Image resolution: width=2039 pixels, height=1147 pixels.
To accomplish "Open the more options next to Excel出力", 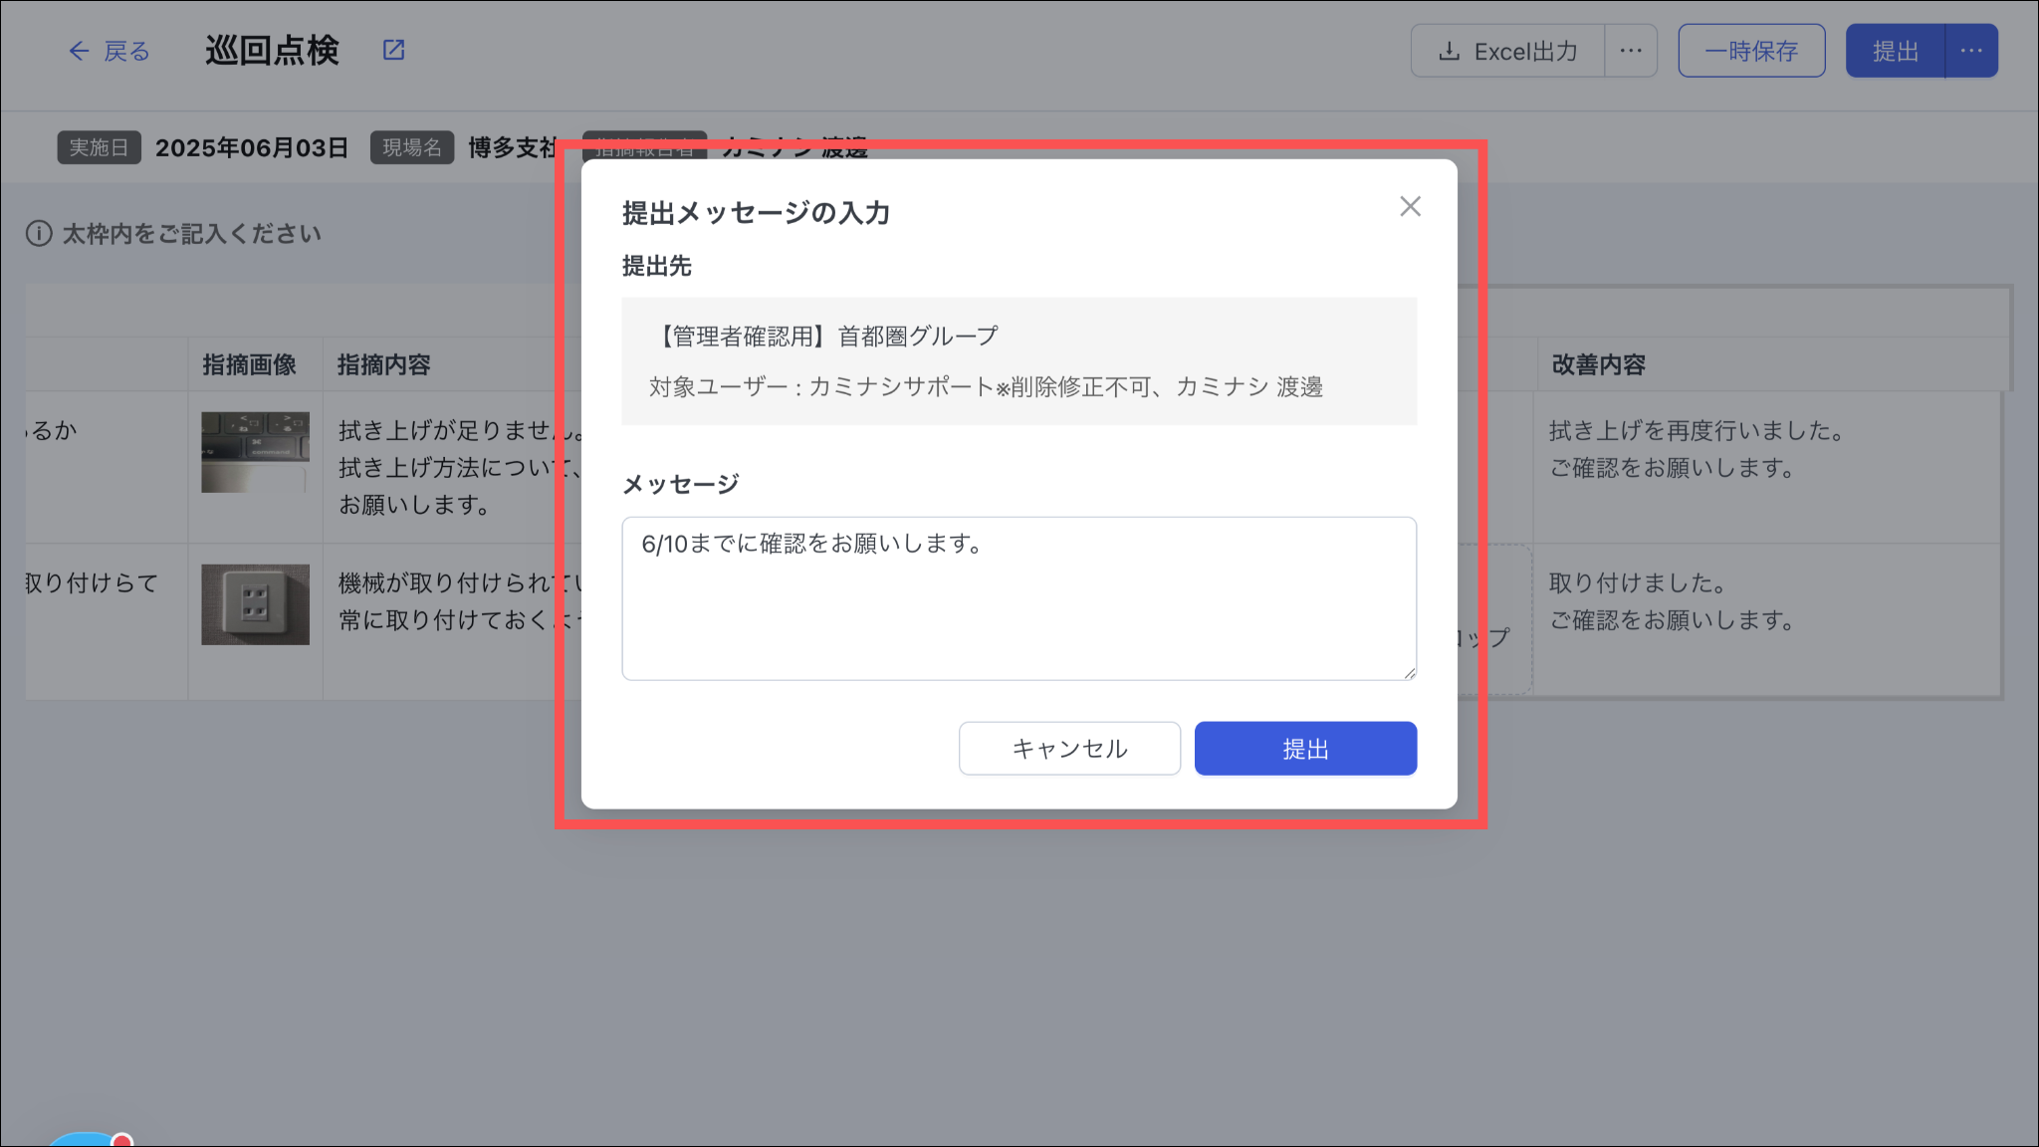I will [x=1631, y=51].
